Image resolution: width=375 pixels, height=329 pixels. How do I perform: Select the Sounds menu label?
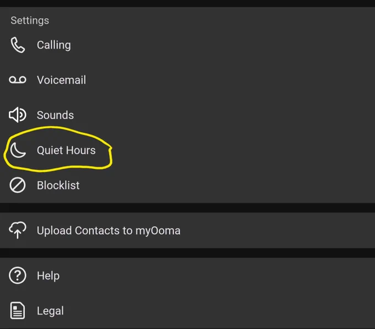coord(55,115)
